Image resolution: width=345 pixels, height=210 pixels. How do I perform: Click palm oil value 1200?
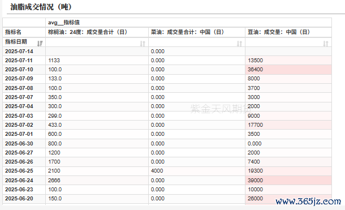[54, 153]
